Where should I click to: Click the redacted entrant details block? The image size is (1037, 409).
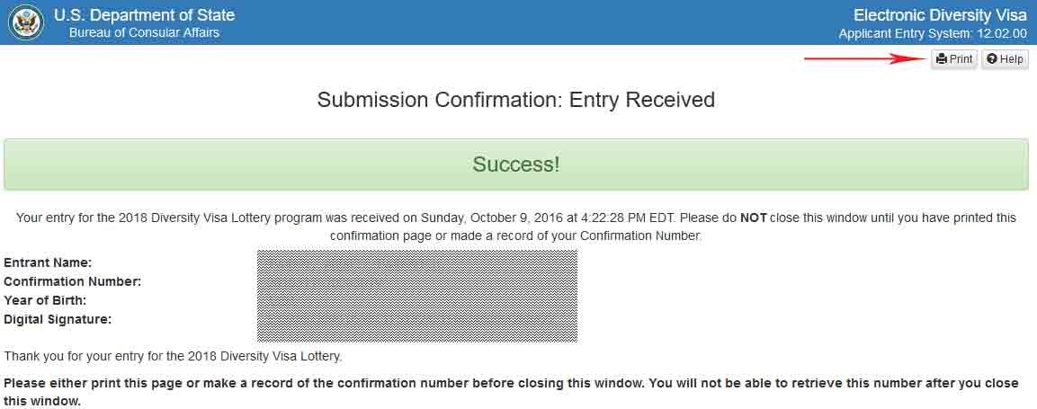click(x=416, y=296)
